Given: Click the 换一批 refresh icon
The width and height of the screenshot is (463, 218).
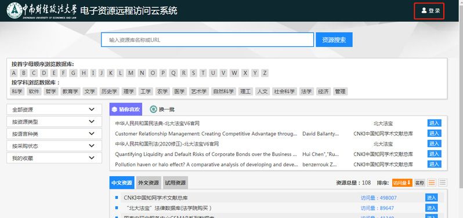Looking at the screenshot, I should (153, 109).
